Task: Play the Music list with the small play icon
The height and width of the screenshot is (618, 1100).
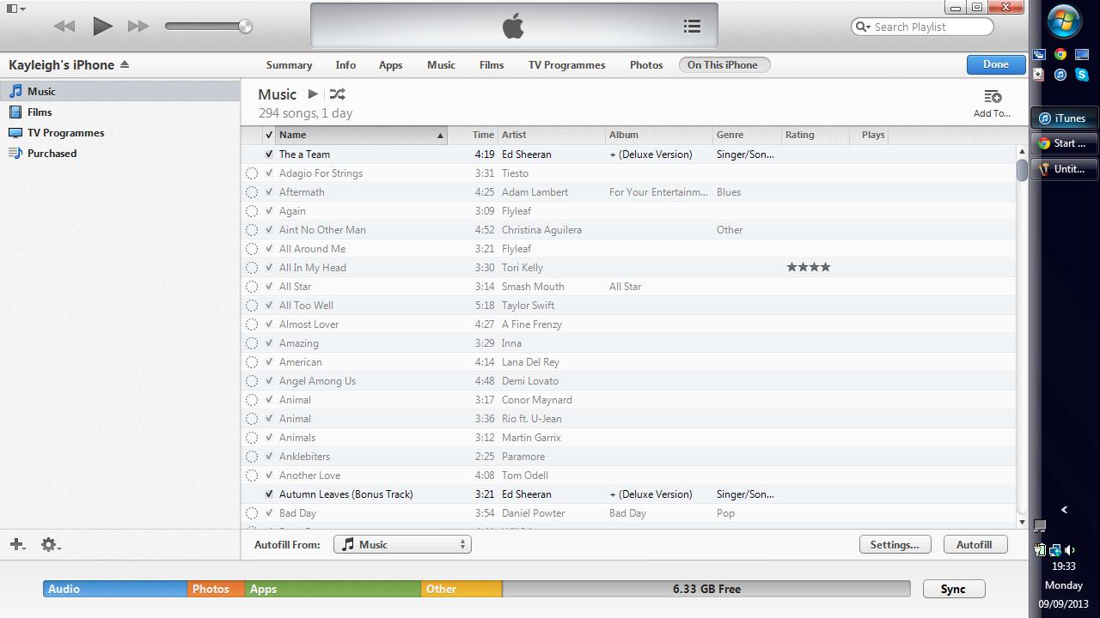Action: click(x=313, y=94)
